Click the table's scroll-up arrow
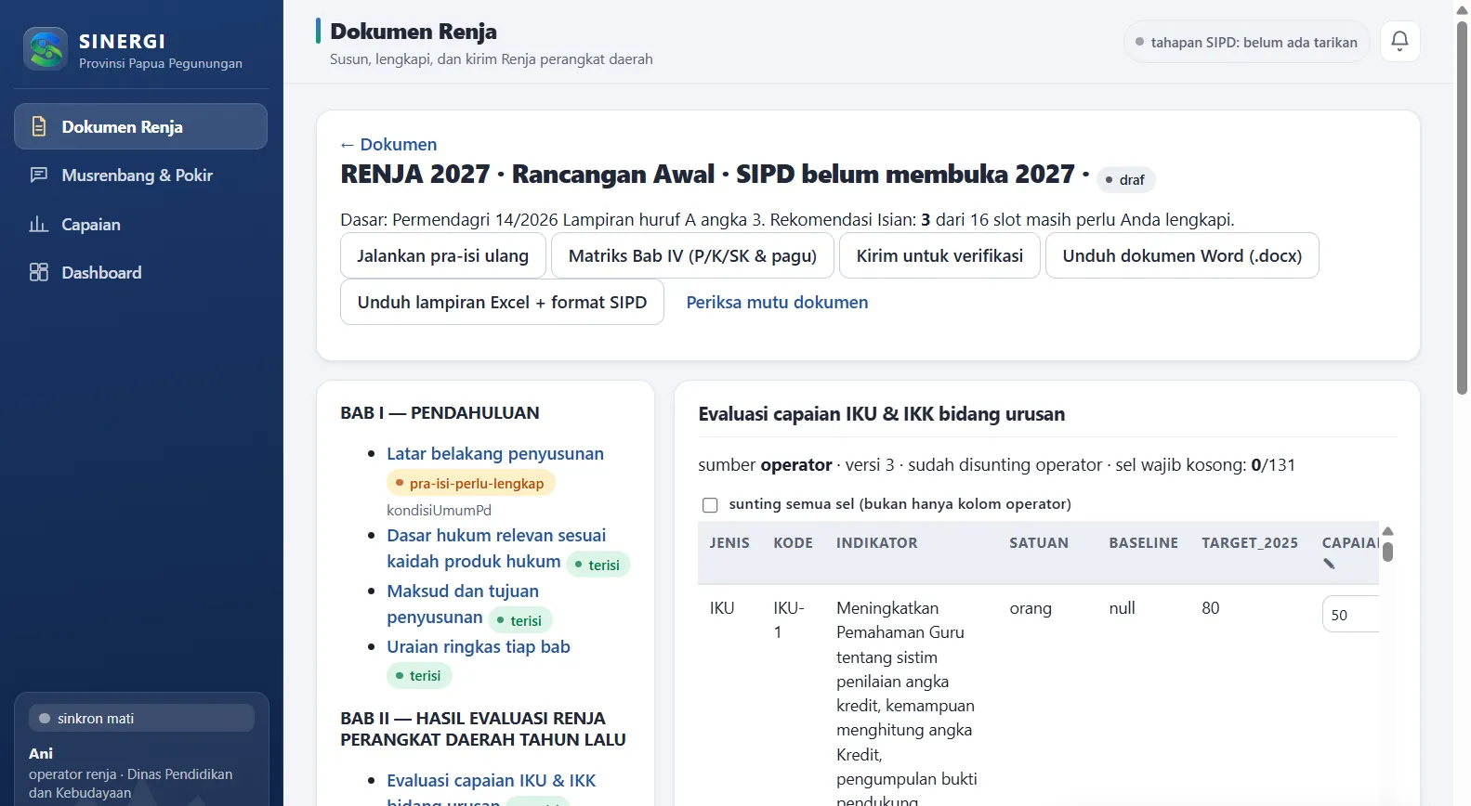This screenshot has height=806, width=1471. (x=1387, y=532)
